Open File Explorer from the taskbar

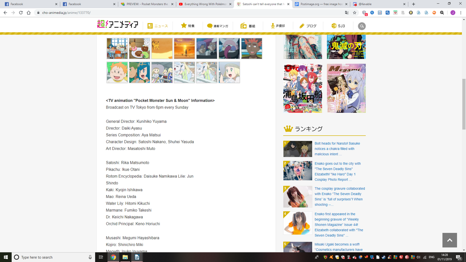pos(125,257)
